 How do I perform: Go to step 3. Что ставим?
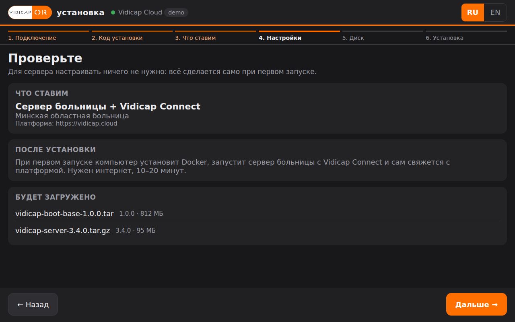pos(216,36)
